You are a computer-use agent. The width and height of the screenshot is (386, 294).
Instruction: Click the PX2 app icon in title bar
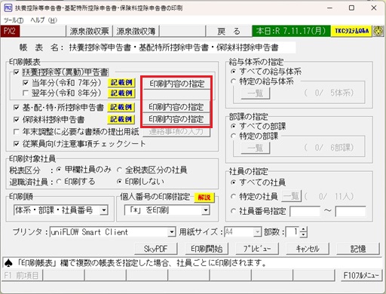pos(8,8)
